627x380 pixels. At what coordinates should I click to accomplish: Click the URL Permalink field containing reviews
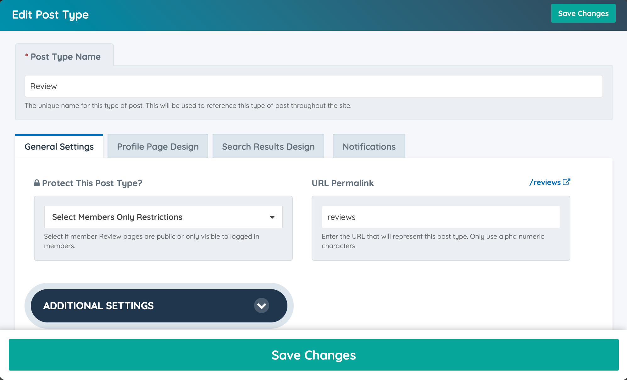[441, 217]
